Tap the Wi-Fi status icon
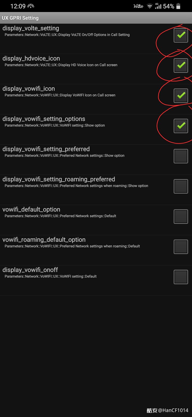192x417 pixels. (150, 6)
